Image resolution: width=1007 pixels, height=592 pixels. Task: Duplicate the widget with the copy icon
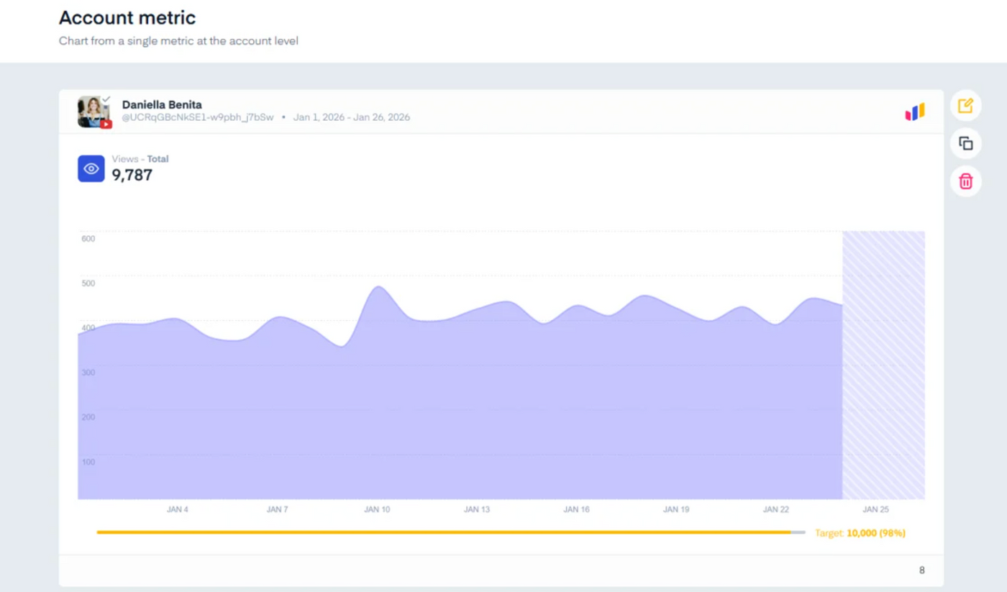coord(965,143)
